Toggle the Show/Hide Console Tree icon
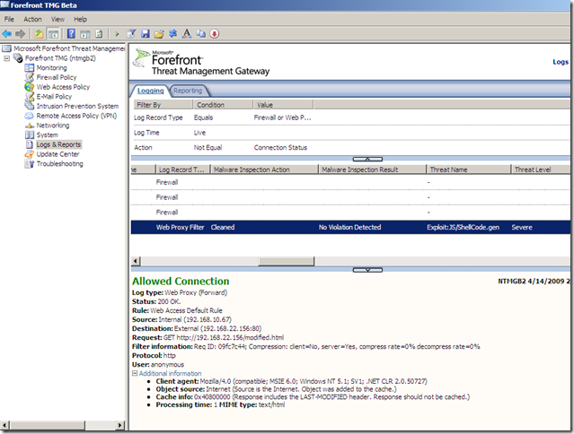The image size is (574, 434). [53, 34]
